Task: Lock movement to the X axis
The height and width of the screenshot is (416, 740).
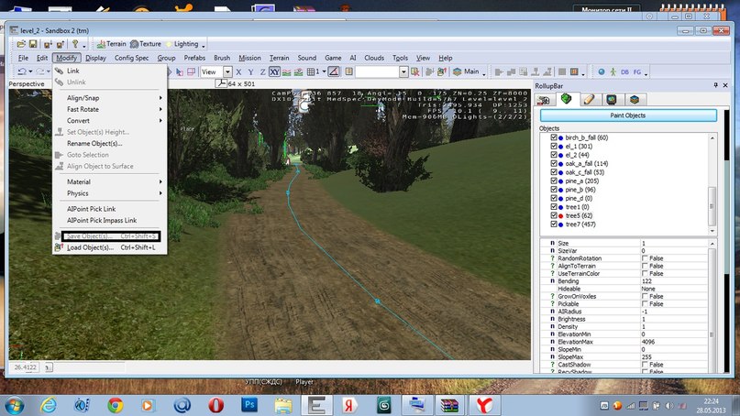Action: coord(238,71)
